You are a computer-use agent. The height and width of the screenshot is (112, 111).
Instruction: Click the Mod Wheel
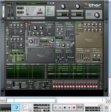pos(12,12)
